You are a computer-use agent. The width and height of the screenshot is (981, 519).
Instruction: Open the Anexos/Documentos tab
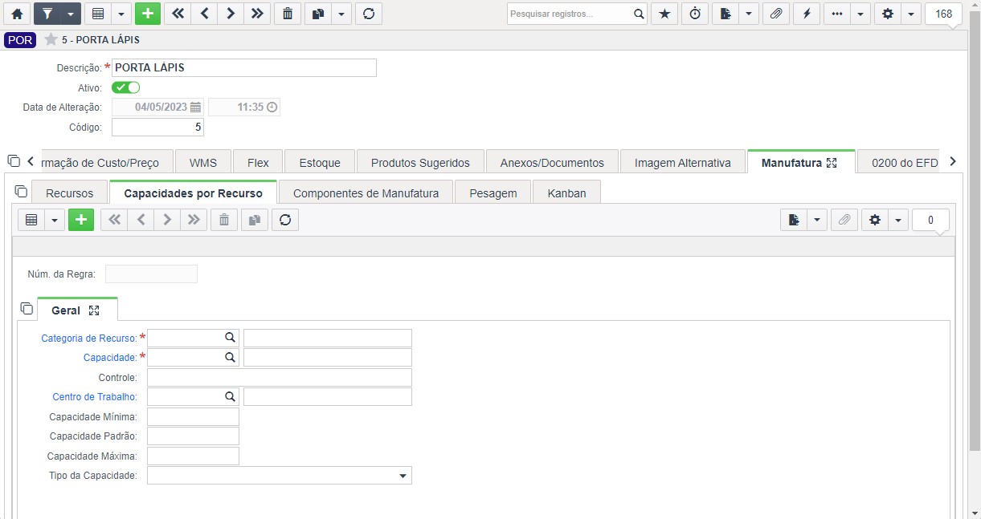pos(552,162)
